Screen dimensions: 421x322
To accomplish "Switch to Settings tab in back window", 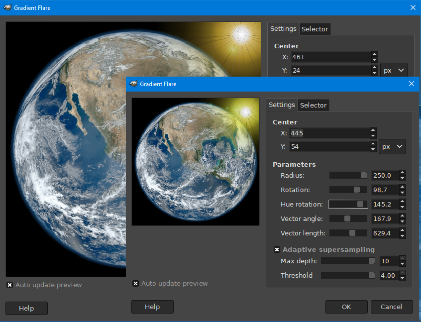I will [283, 29].
